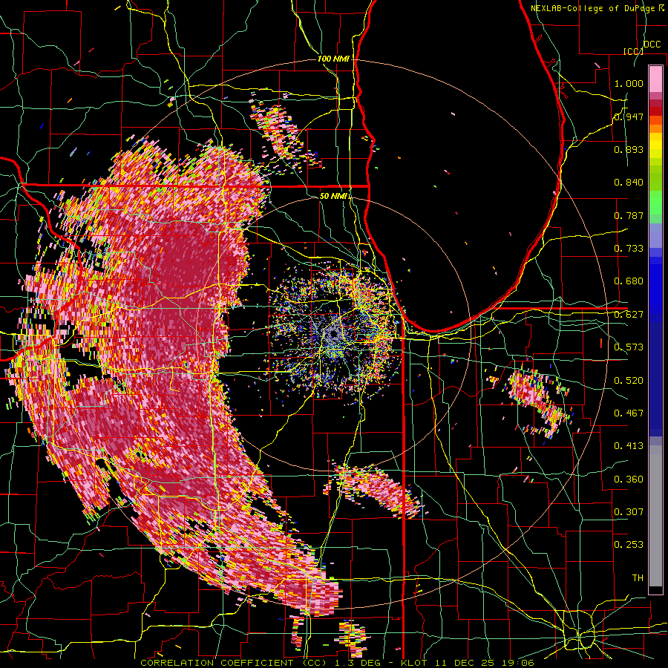The height and width of the screenshot is (668, 668).
Task: Pick the yellow band of the color bar
Action: [x=655, y=145]
